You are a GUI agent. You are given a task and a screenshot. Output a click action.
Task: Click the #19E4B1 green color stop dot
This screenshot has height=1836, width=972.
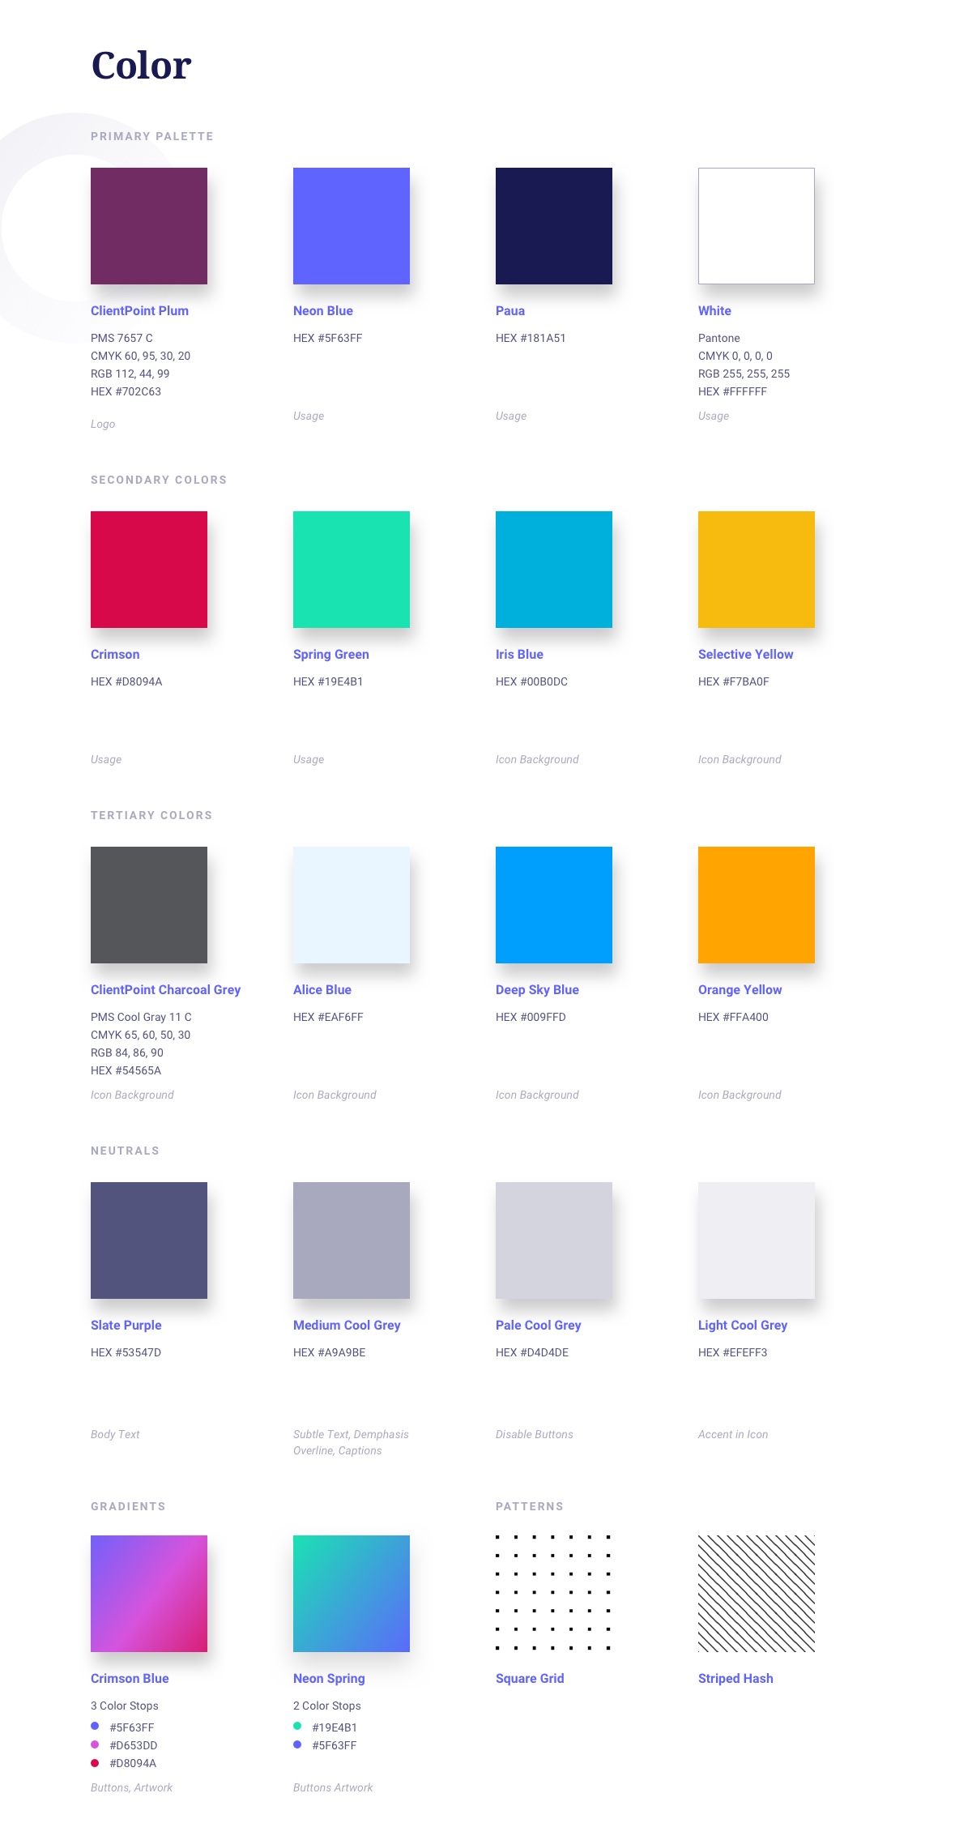[297, 1727]
